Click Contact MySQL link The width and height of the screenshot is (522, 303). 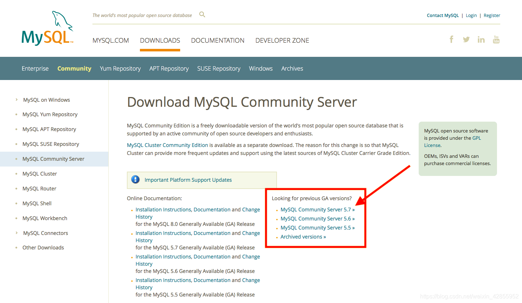coord(443,15)
